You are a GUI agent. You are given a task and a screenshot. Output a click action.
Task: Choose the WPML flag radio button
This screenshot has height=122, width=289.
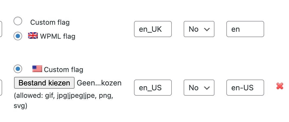coord(18,36)
